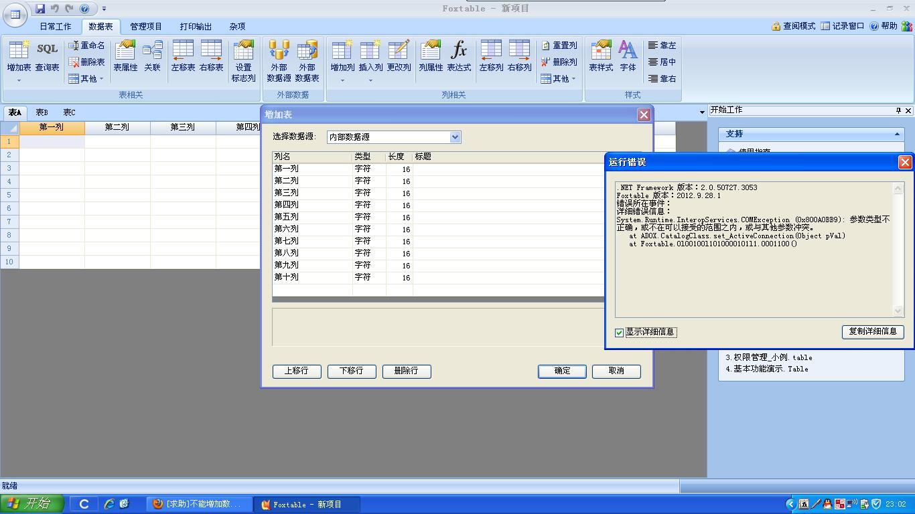This screenshot has width=915, height=514.
Task: Click the 左移表 icon
Action: [183, 56]
